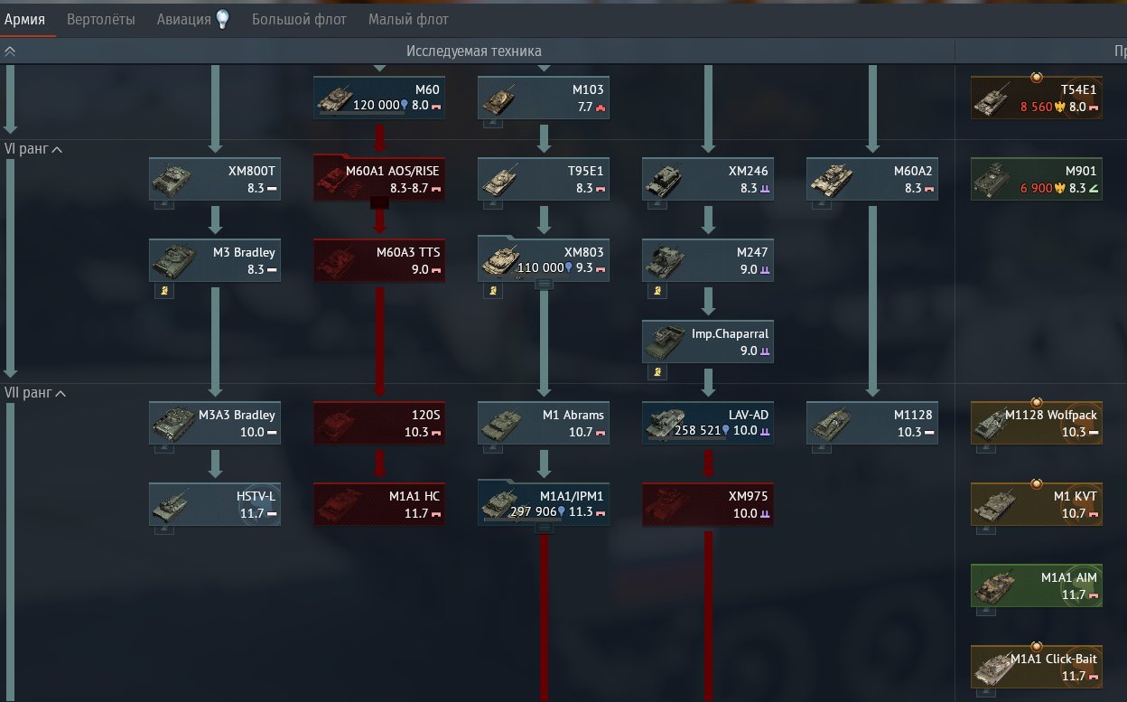Image resolution: width=1127 pixels, height=702 pixels.
Task: Open the Вертолёты tab
Action: (x=101, y=19)
